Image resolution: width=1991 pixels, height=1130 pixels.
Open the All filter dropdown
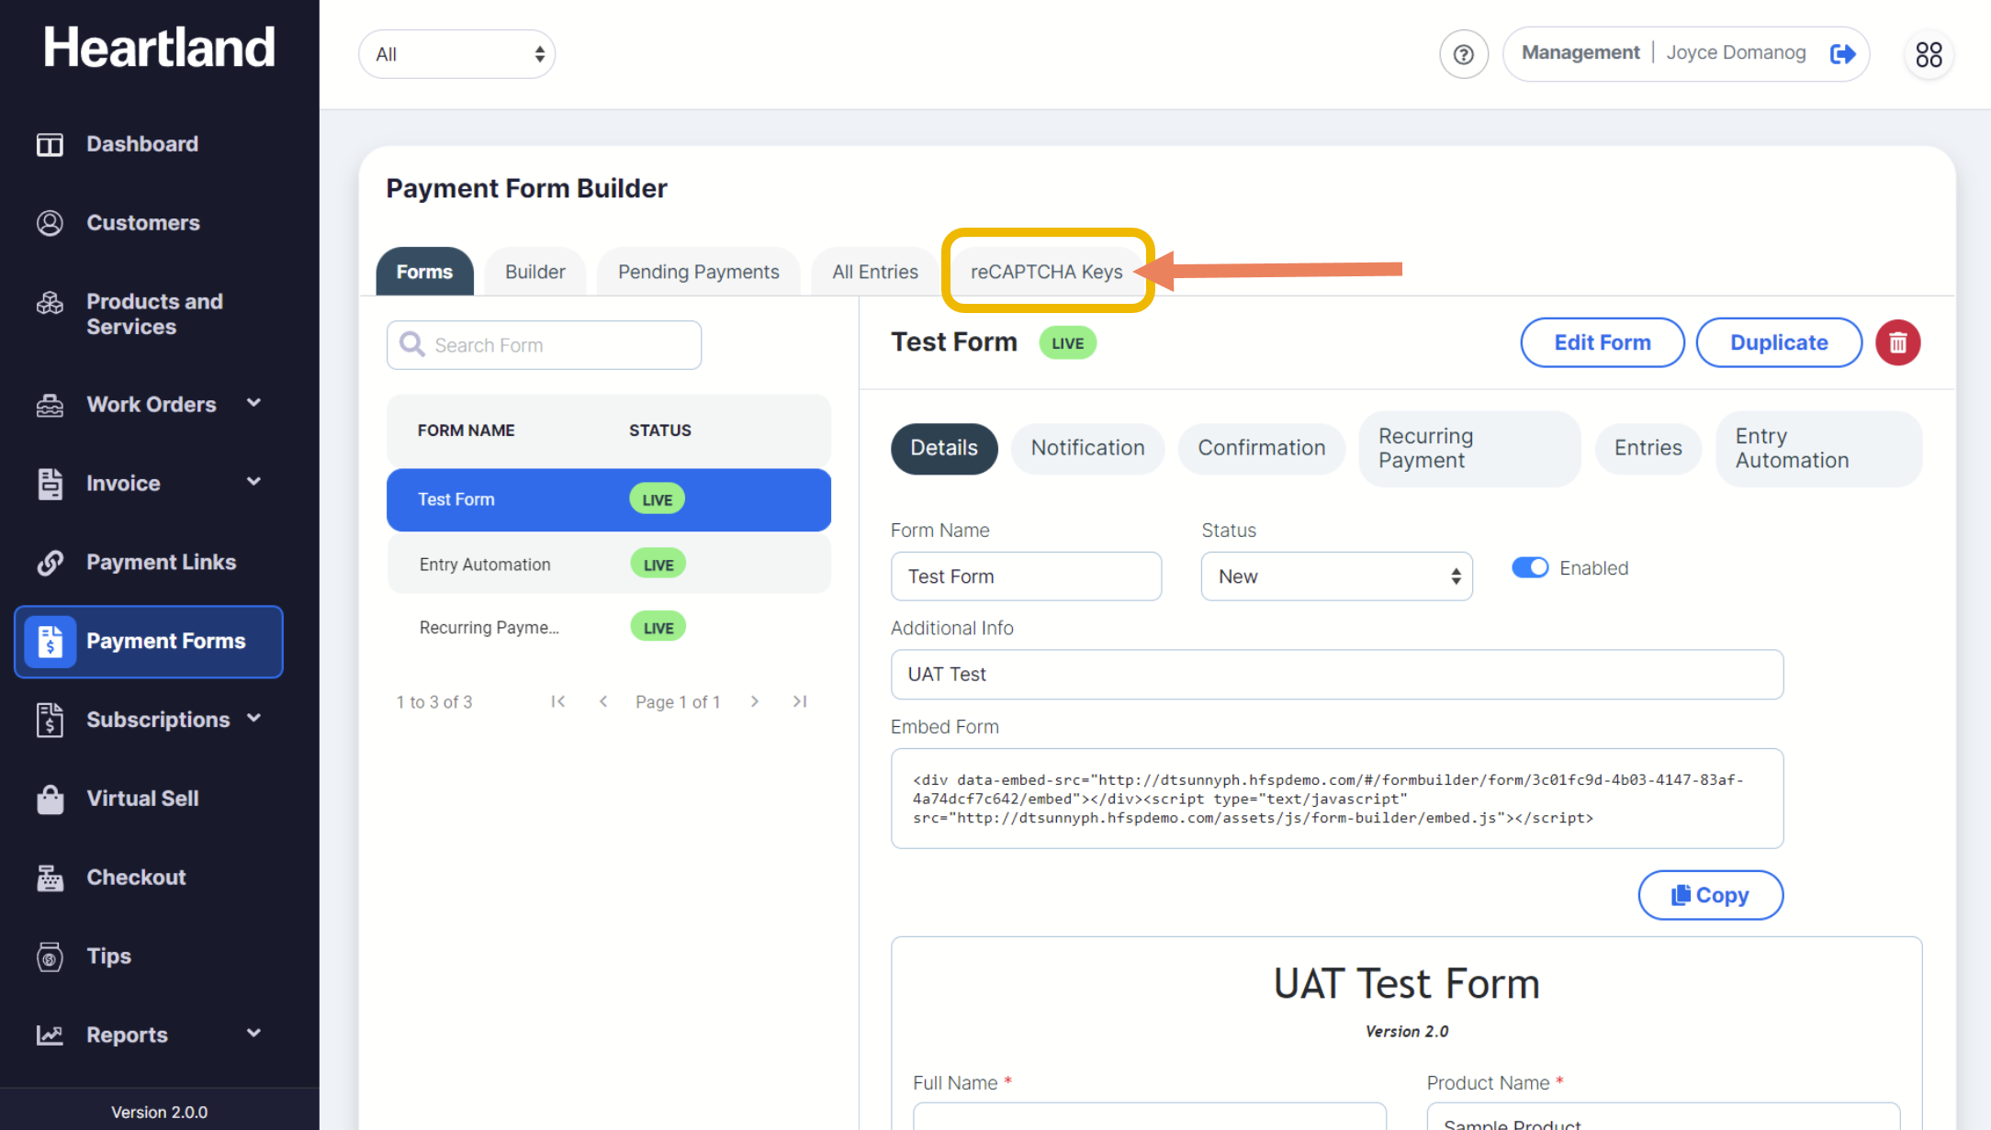point(456,54)
